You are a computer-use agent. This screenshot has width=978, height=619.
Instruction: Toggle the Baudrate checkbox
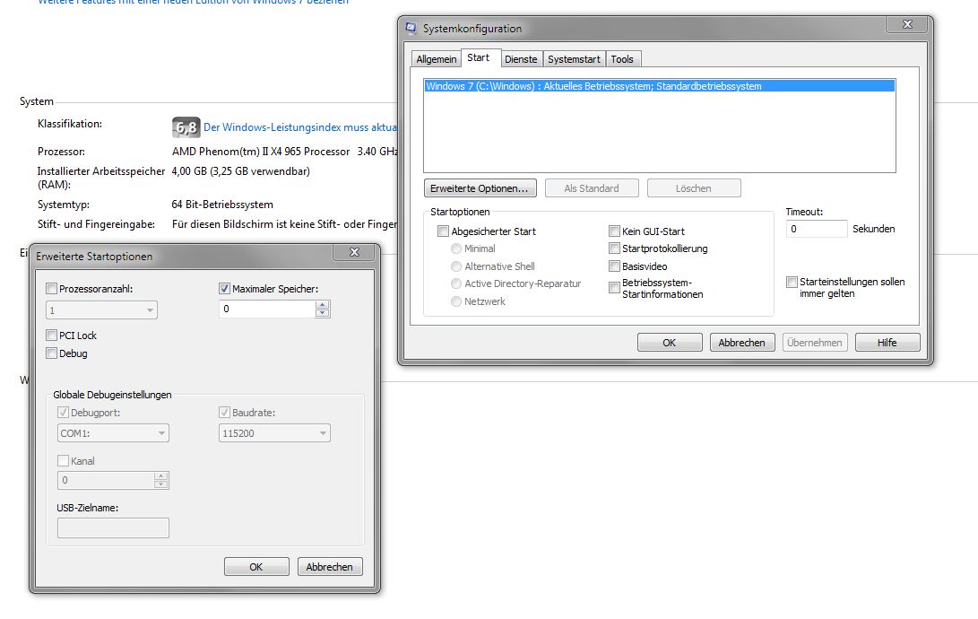[x=224, y=413]
